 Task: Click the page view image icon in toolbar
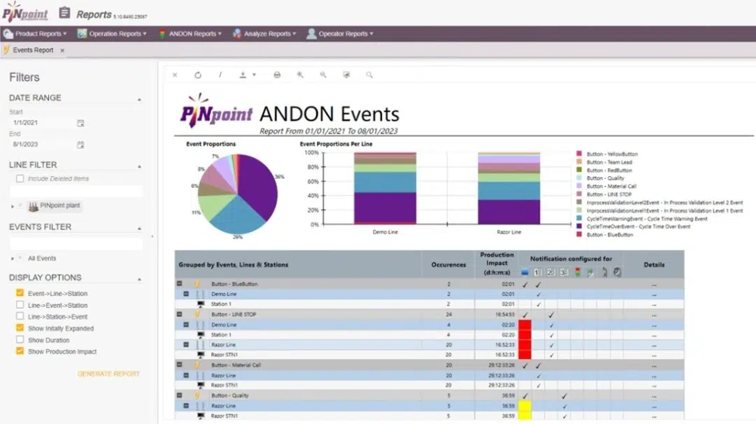click(346, 75)
